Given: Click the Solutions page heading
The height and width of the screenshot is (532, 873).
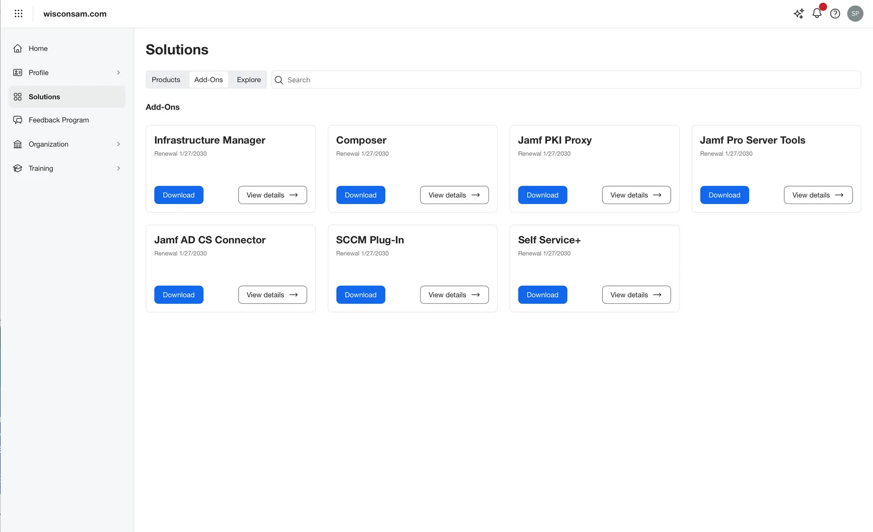Looking at the screenshot, I should pyautogui.click(x=177, y=49).
